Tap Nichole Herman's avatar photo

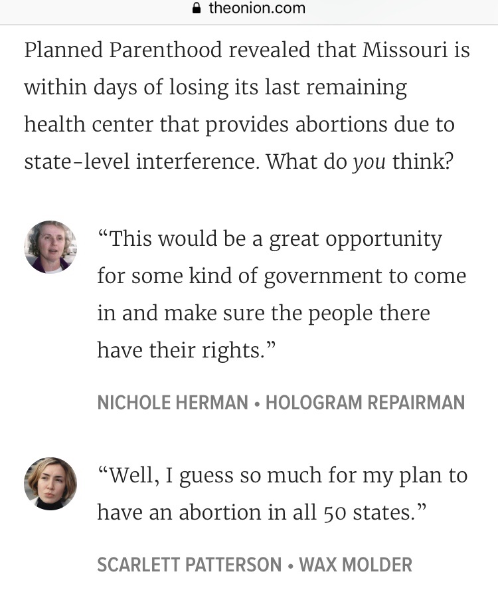coord(50,247)
